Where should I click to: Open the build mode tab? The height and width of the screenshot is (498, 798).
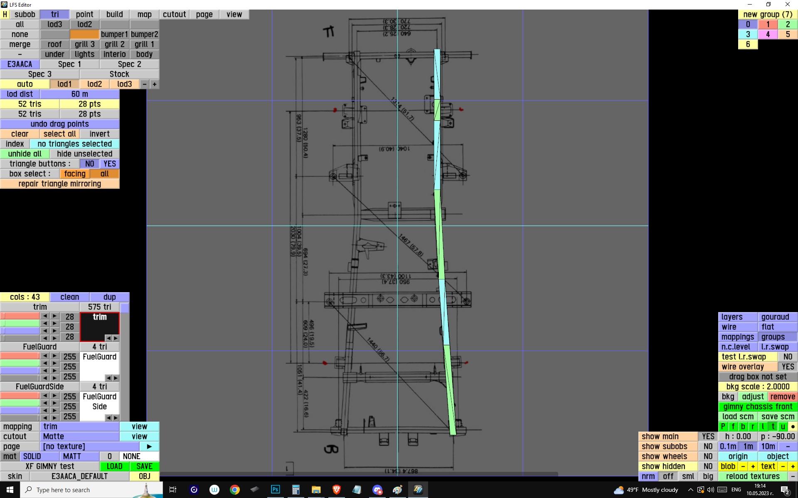(114, 15)
